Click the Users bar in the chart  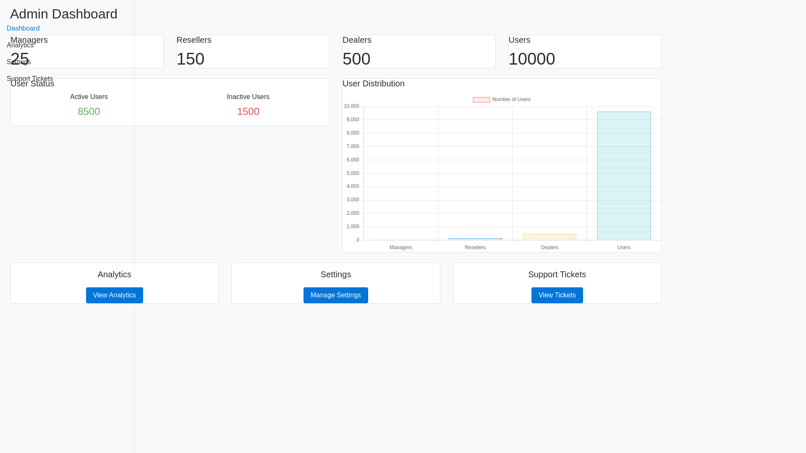[x=623, y=176]
